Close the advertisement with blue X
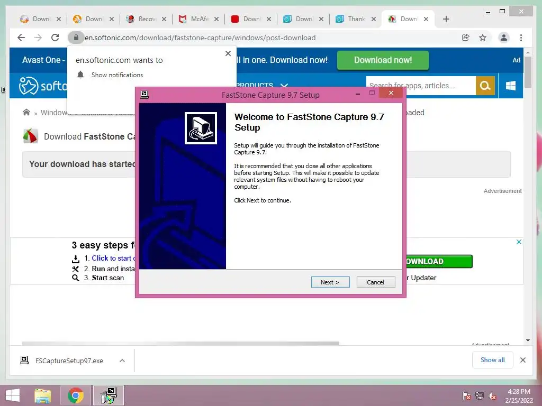The height and width of the screenshot is (406, 542). point(519,242)
